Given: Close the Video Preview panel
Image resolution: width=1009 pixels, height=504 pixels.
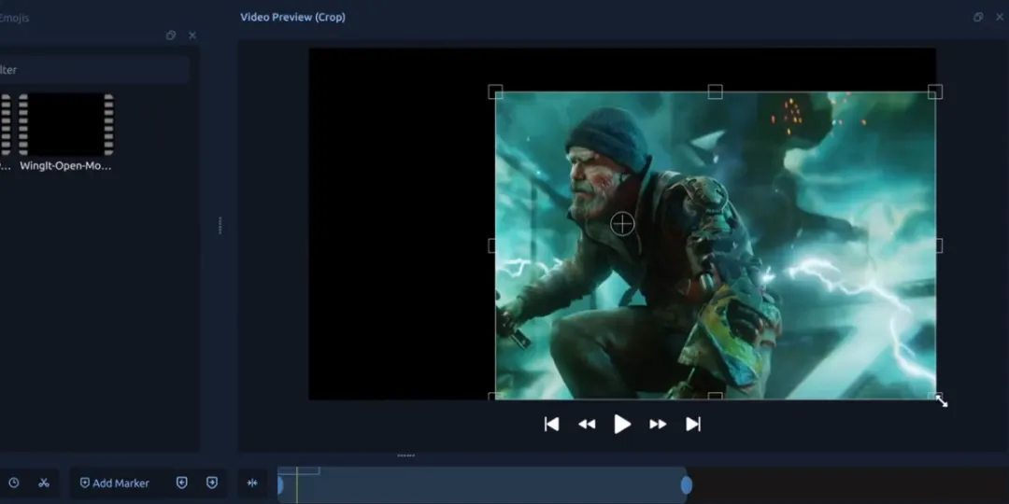Looking at the screenshot, I should coord(1000,18).
